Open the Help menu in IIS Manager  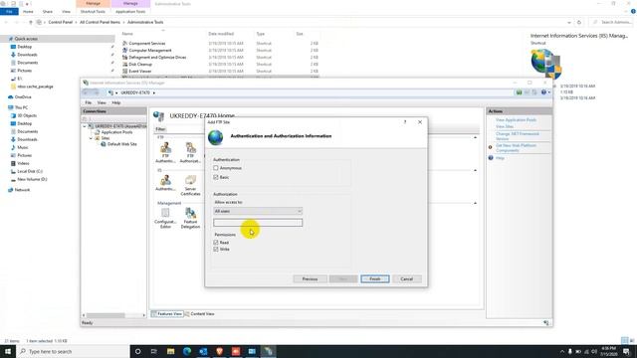(116, 103)
